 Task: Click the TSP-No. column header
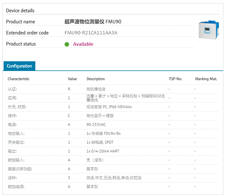tap(176, 79)
